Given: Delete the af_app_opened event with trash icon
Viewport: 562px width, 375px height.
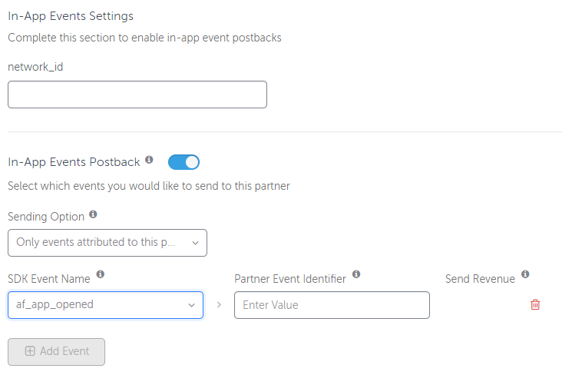Looking at the screenshot, I should (x=535, y=304).
